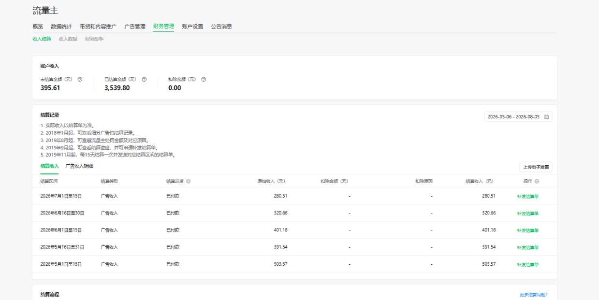
Task: Open date range picker 2026-05-06 - 2026-08-05
Action: click(518, 116)
